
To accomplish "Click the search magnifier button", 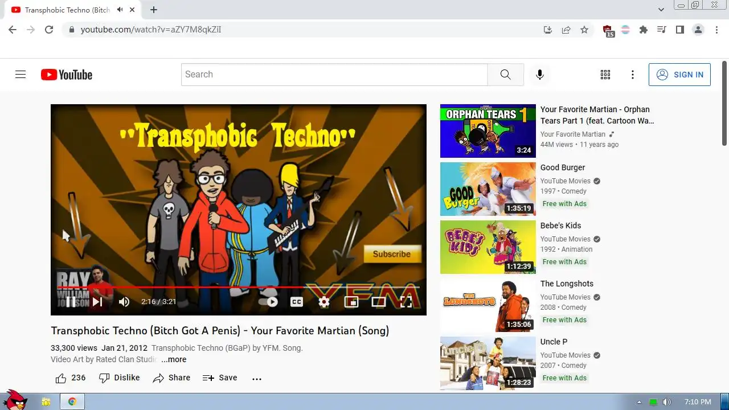I will click(x=506, y=75).
